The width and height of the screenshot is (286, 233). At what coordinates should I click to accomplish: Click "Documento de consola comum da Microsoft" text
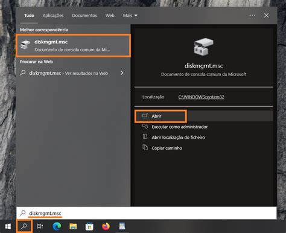pyautogui.click(x=203, y=74)
